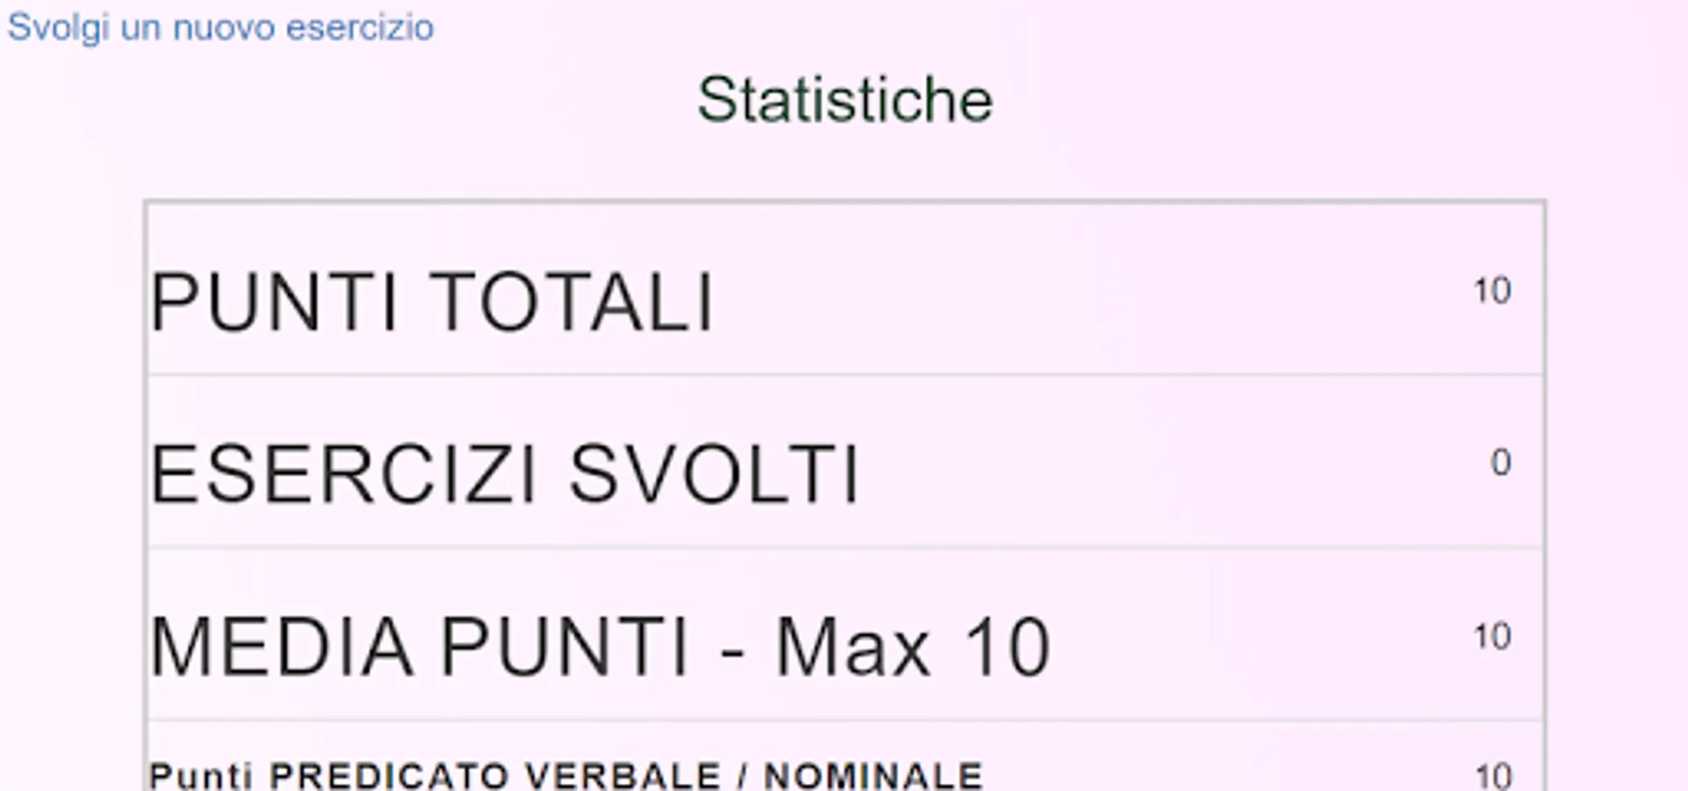Click the word 'VERBALE' in the last row
The image size is (1688, 791).
click(x=622, y=775)
